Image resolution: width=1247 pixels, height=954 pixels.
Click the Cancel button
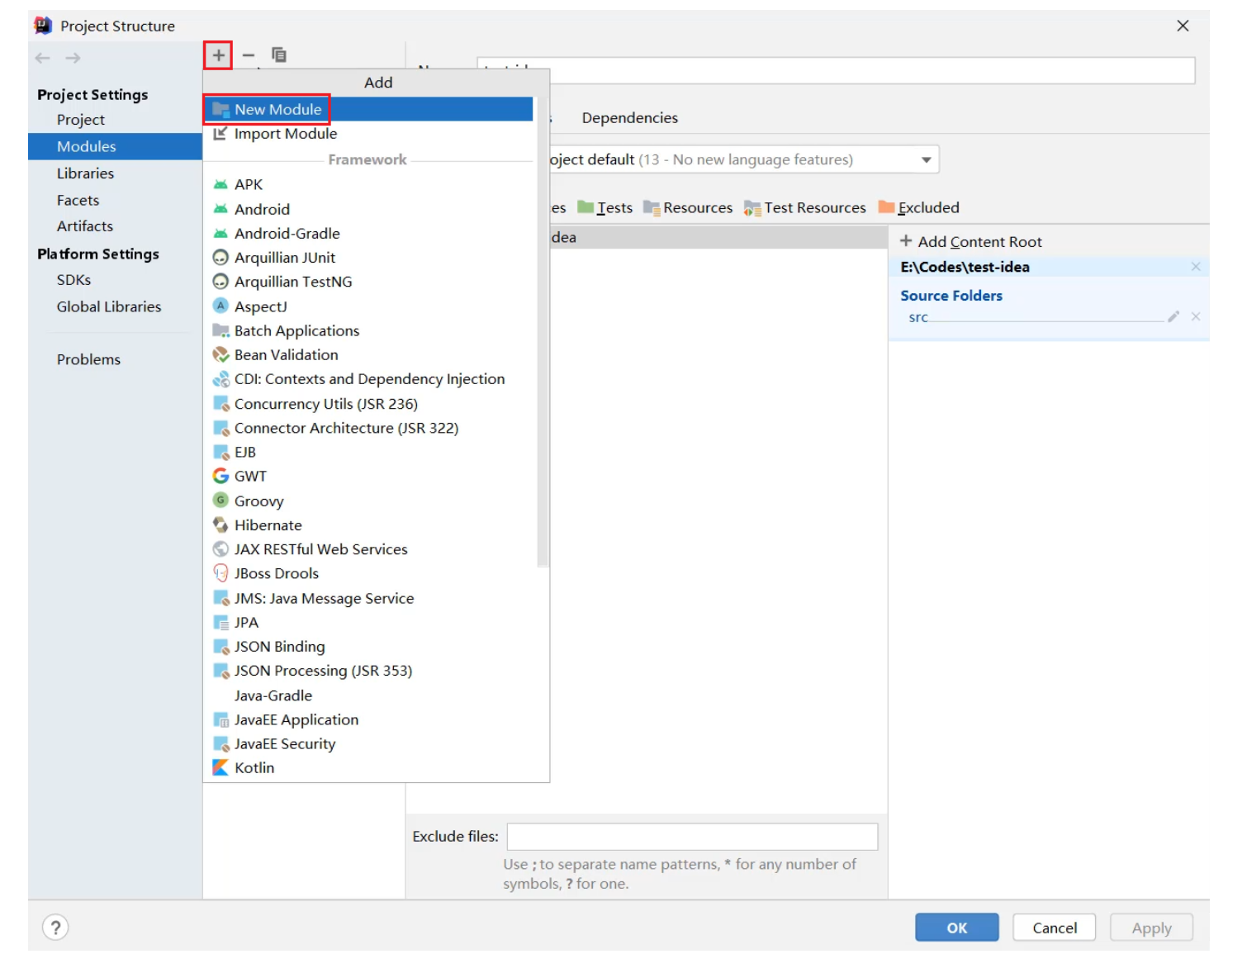(1055, 928)
